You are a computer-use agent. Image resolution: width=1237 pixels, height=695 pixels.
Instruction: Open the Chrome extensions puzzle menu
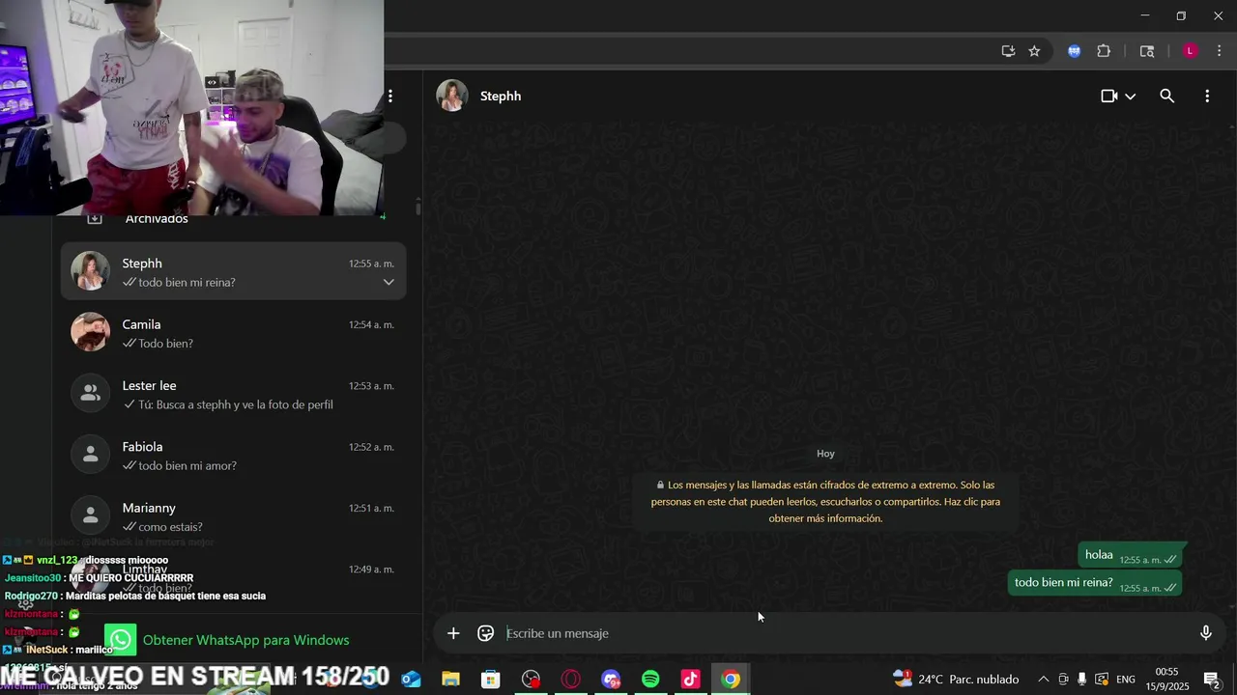1104,51
